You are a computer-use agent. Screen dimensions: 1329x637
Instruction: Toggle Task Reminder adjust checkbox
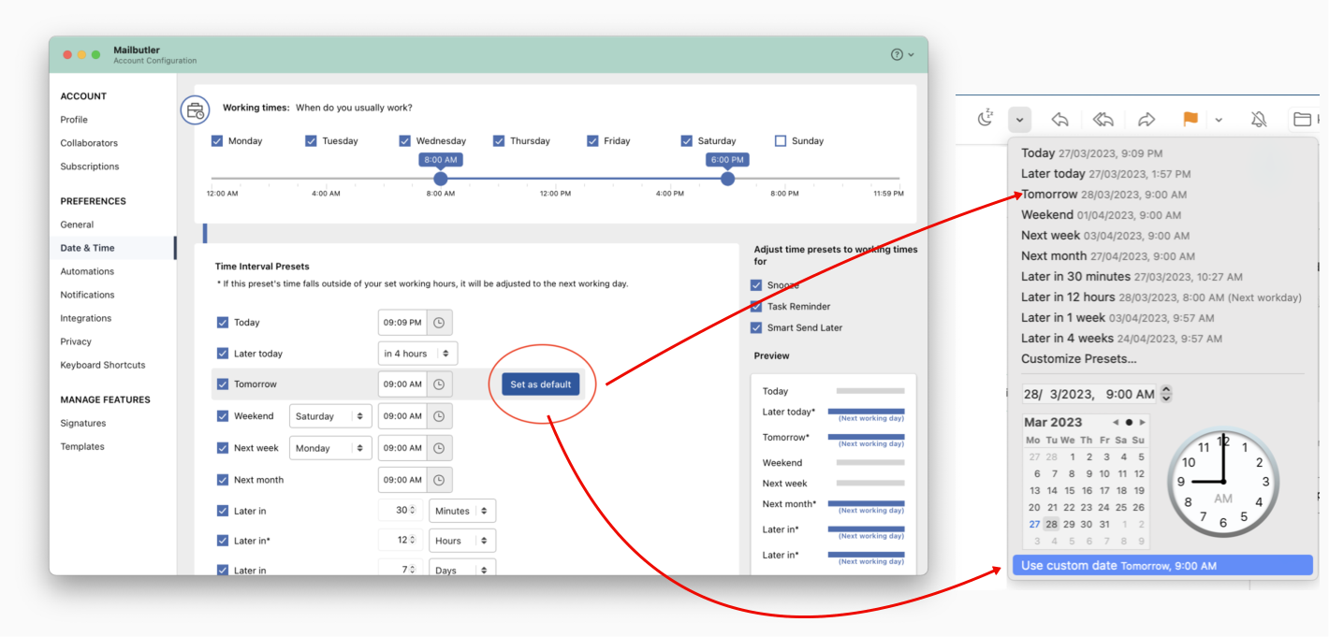coord(756,307)
